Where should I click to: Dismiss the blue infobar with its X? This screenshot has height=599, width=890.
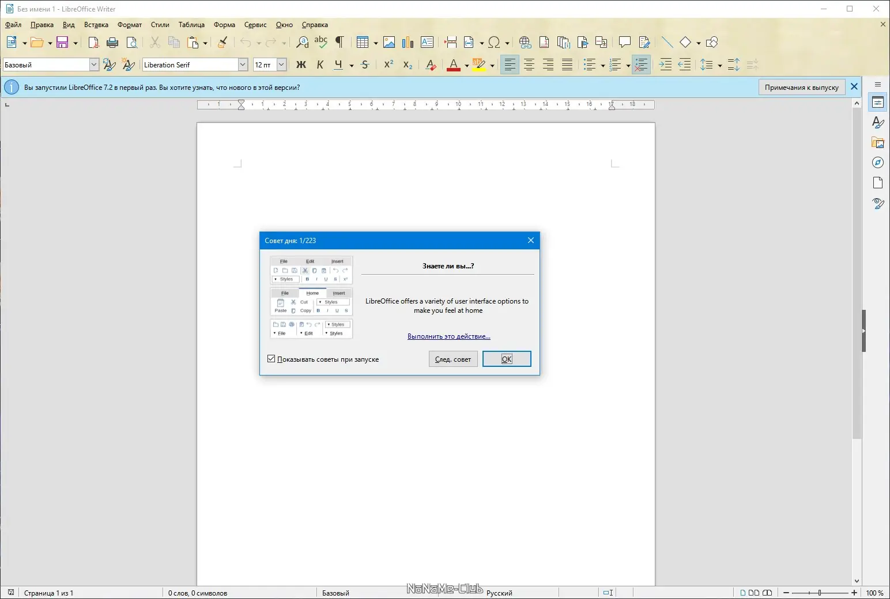pos(854,87)
